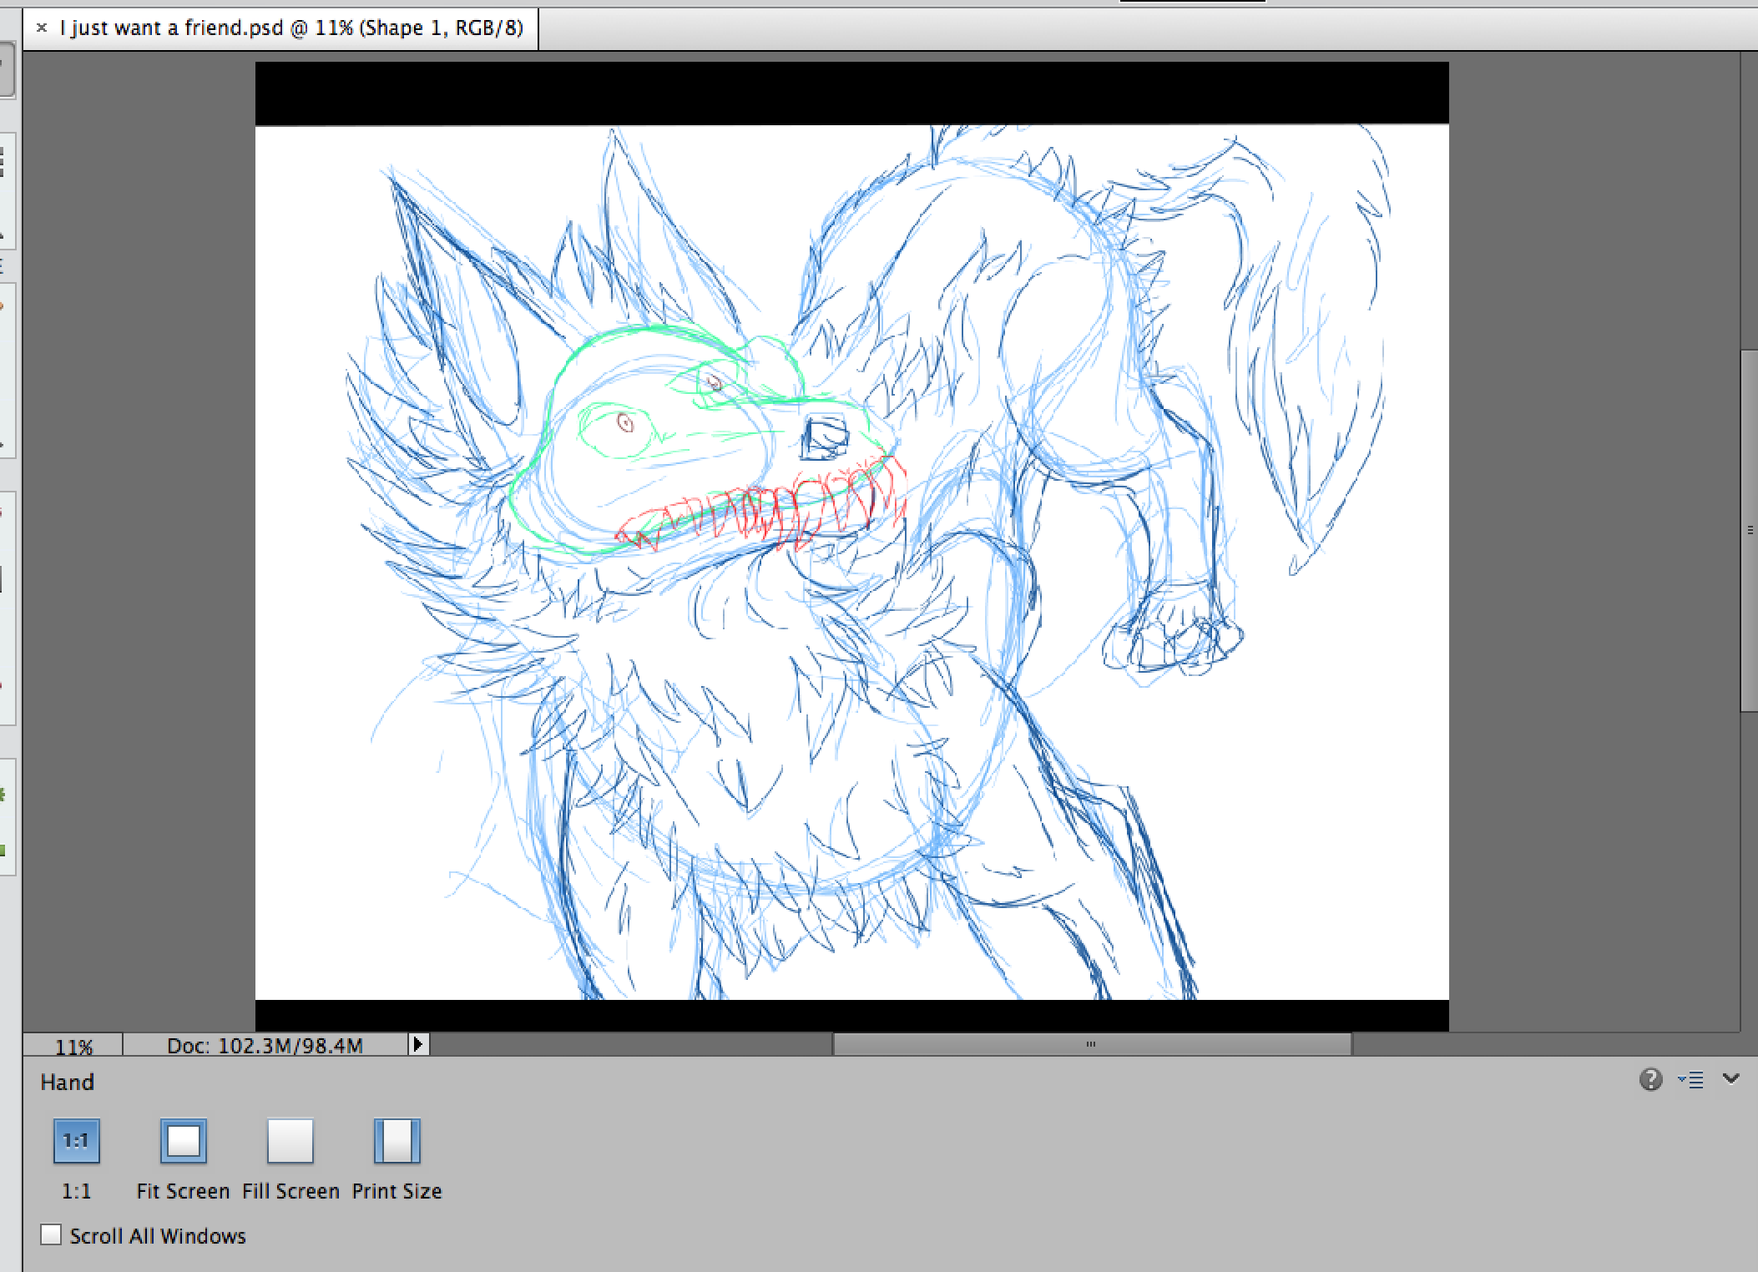
Task: Open the status bar info arrow menu
Action: pyautogui.click(x=418, y=1043)
